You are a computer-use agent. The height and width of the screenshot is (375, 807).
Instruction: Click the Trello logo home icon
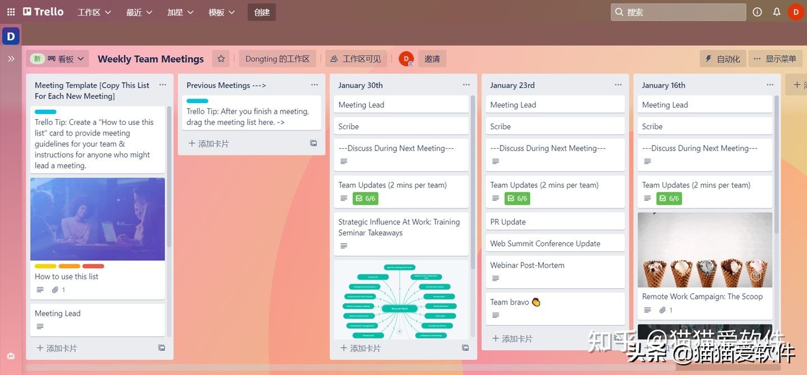(43, 12)
